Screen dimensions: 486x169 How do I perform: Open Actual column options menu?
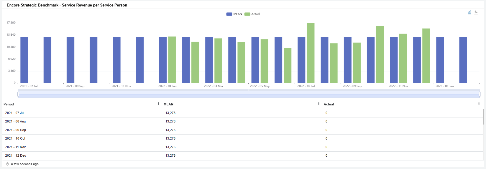[x=479, y=104]
